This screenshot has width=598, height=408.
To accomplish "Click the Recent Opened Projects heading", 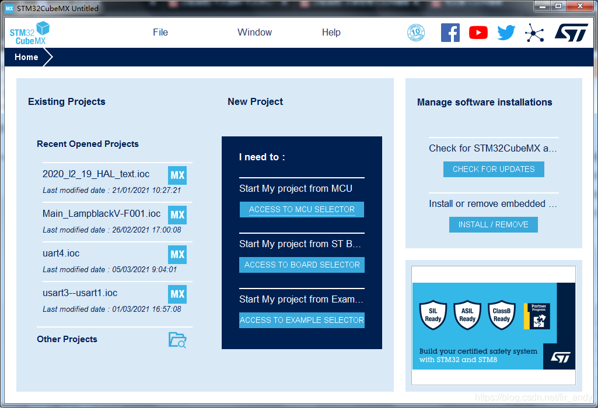I will (88, 144).
